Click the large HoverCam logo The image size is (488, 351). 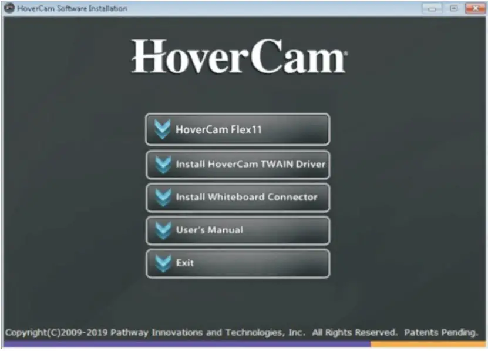click(239, 56)
